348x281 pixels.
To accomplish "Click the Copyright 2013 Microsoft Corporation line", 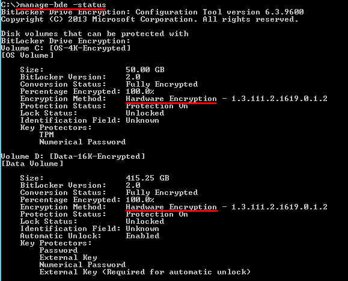I will [150, 19].
